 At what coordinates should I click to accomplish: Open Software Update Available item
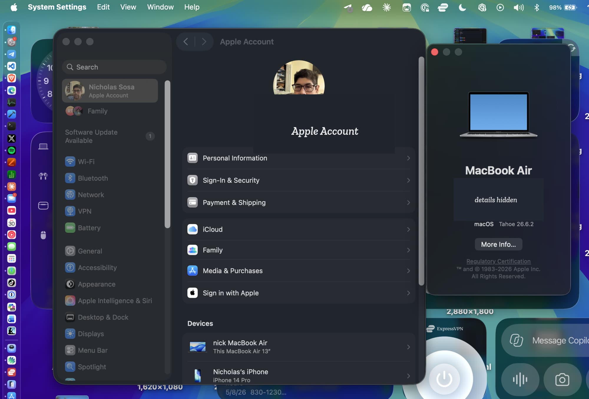tap(110, 136)
